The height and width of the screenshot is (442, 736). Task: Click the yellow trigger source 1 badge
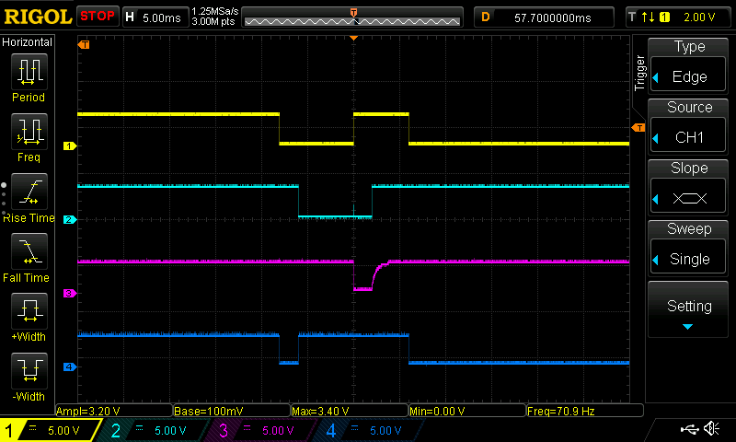(x=664, y=17)
